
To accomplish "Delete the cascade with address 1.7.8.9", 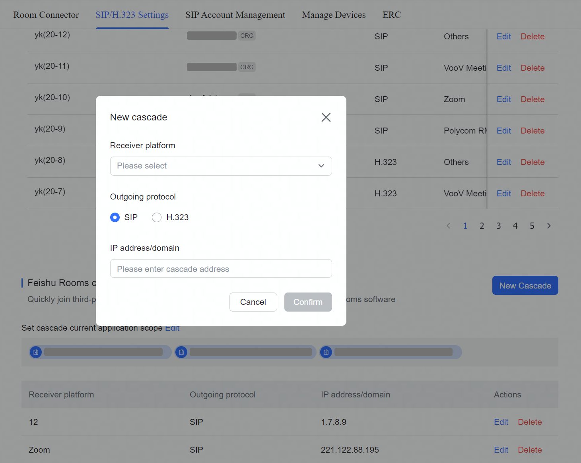I will pos(530,422).
